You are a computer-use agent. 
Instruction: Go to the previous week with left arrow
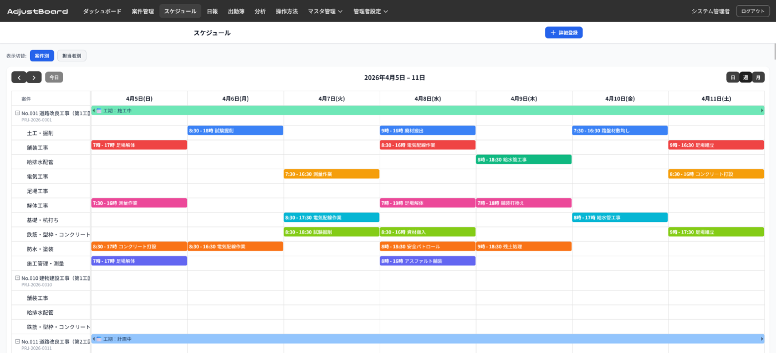pos(19,77)
